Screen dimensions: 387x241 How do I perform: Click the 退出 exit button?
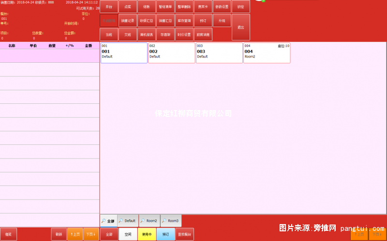pos(240,28)
